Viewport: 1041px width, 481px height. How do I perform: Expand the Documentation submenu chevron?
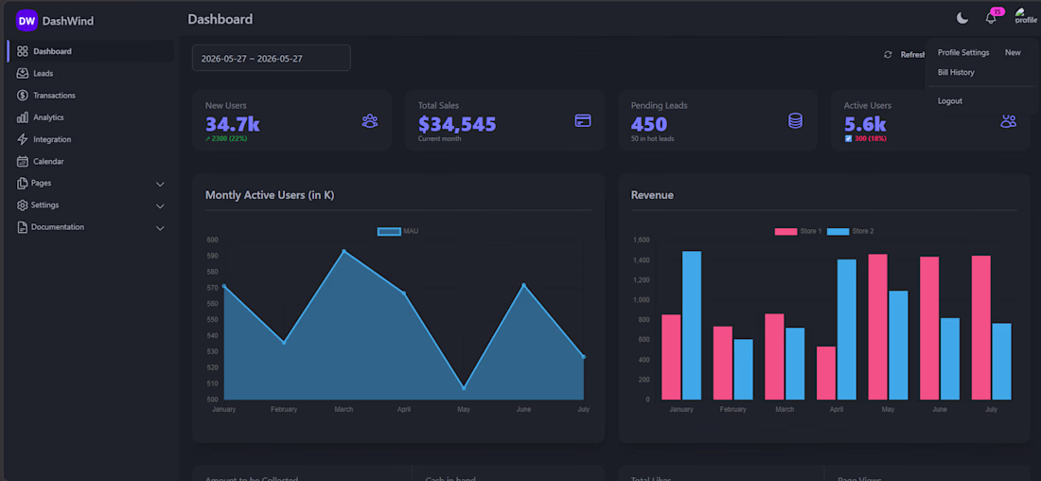tap(160, 228)
